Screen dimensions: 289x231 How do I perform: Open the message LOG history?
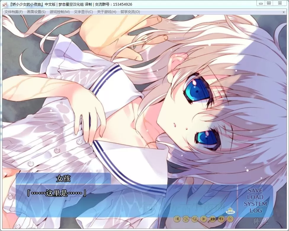coord(256,211)
